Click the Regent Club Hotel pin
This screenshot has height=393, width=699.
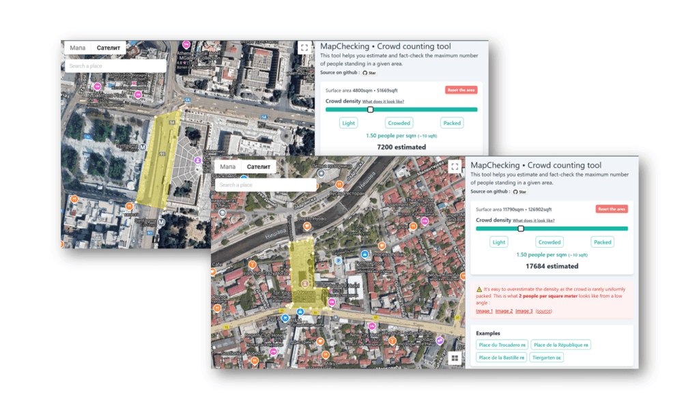pyautogui.click(x=273, y=352)
